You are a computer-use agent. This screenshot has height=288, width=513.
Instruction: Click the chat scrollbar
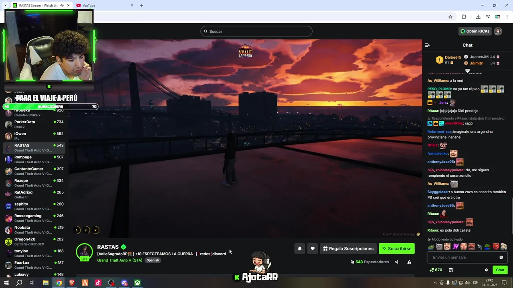511,216
